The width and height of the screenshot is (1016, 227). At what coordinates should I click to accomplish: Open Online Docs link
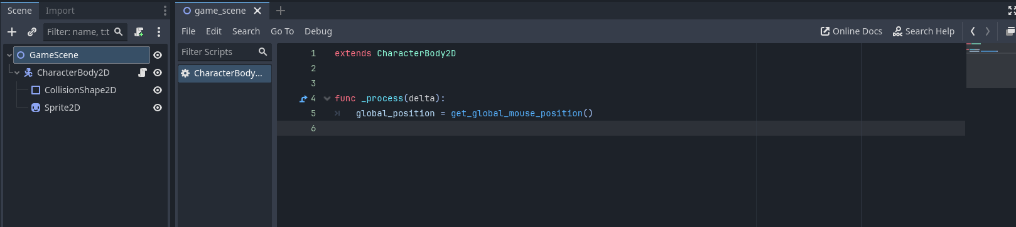point(851,31)
